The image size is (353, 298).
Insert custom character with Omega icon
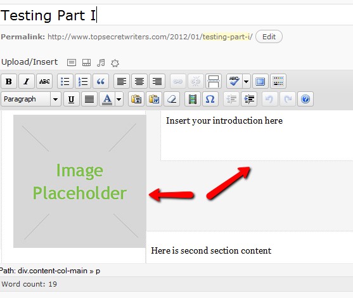[x=210, y=99]
